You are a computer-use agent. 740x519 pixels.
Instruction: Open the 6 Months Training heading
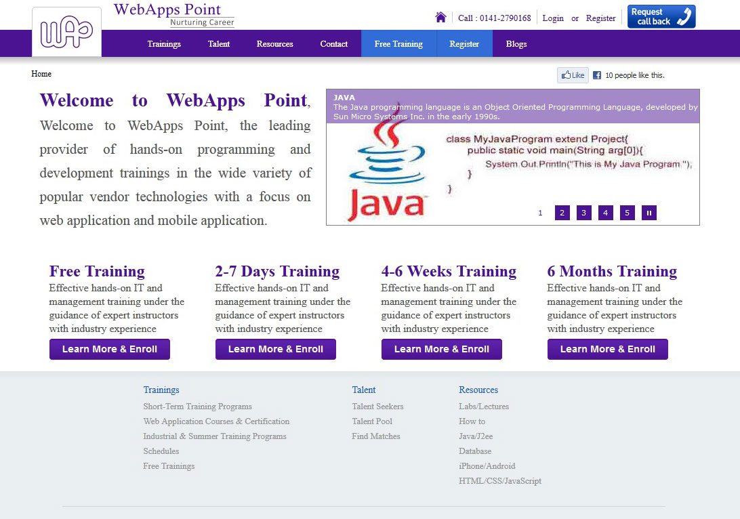(612, 271)
